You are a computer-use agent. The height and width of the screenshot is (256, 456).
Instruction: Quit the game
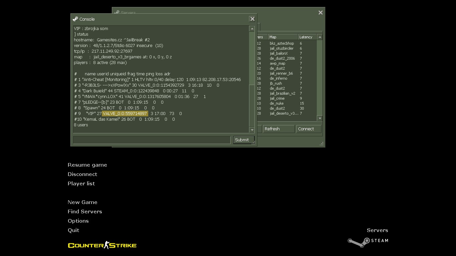(73, 230)
